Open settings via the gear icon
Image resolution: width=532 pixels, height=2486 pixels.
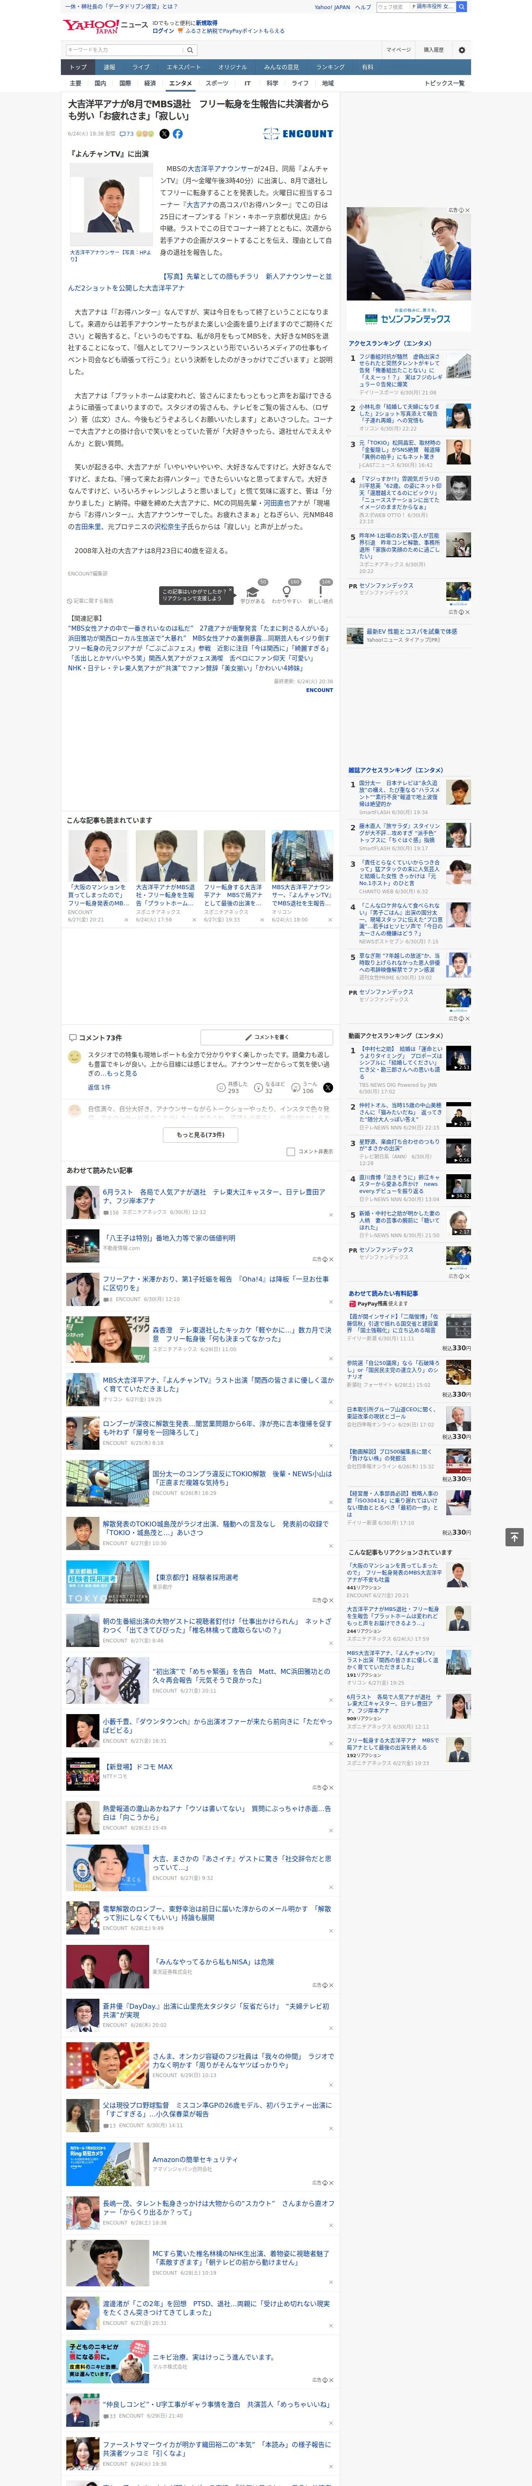pyautogui.click(x=462, y=49)
